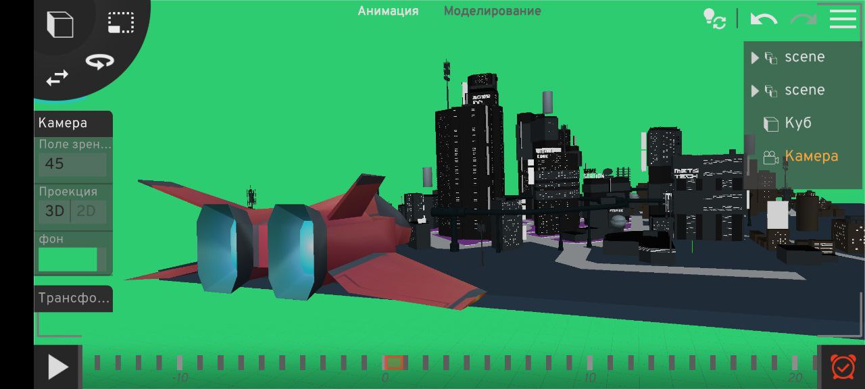Click the rectangular selection tool icon
This screenshot has height=389, width=865.
pos(120,21)
